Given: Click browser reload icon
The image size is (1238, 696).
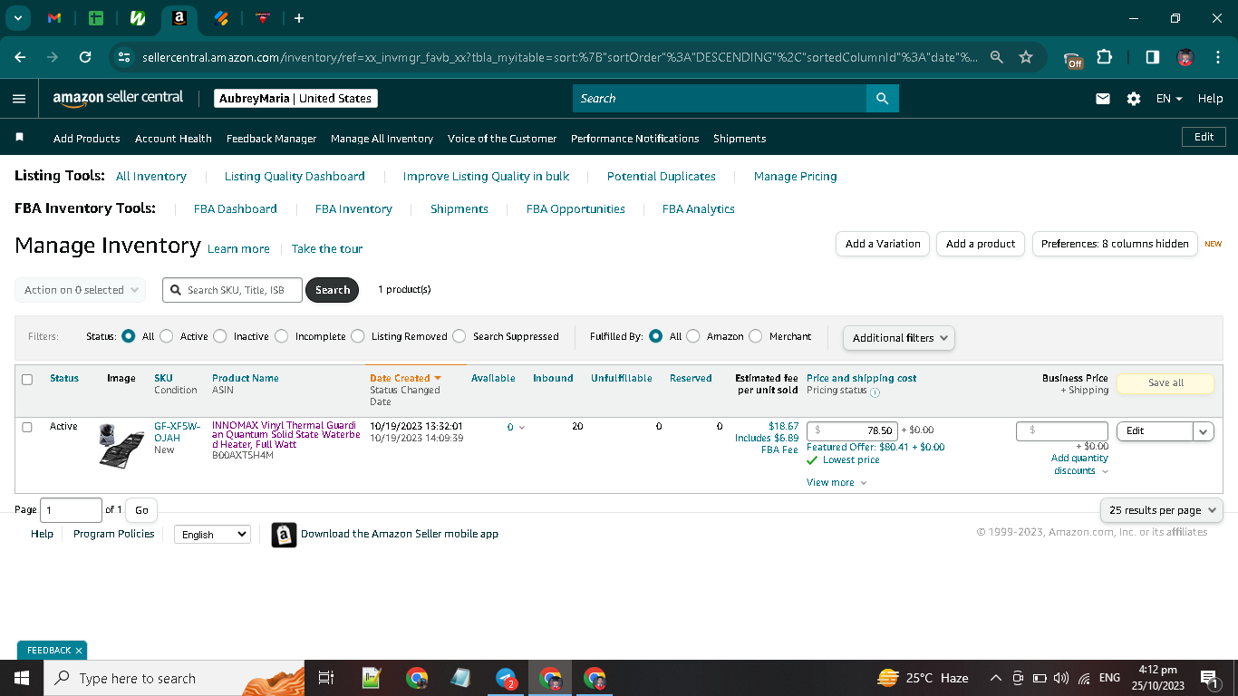Looking at the screenshot, I should (85, 57).
